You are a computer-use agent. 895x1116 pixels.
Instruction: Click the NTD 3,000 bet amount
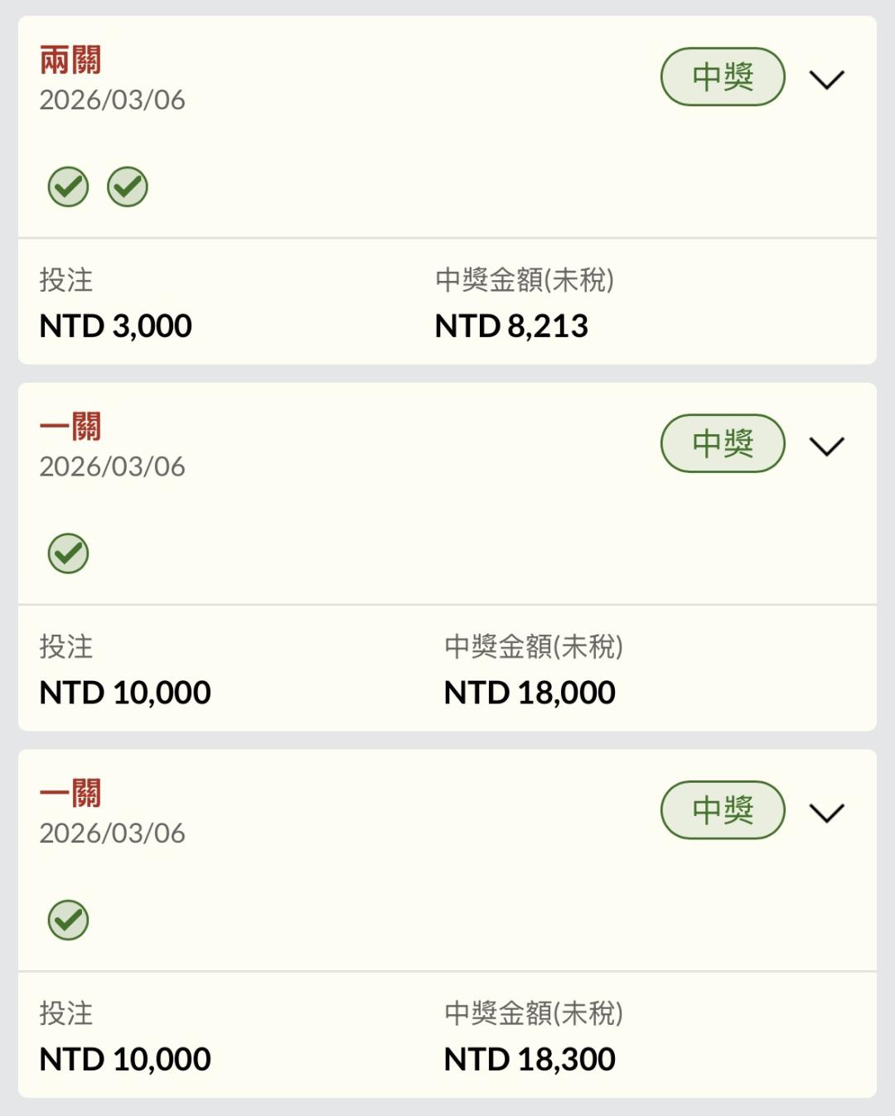point(116,326)
